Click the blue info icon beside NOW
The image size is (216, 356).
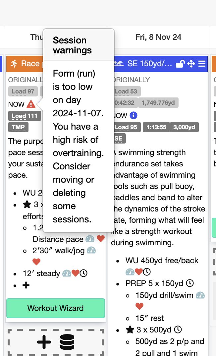click(x=134, y=115)
